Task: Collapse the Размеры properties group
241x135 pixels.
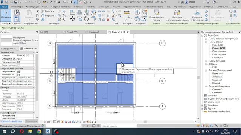Action: tap(34, 87)
